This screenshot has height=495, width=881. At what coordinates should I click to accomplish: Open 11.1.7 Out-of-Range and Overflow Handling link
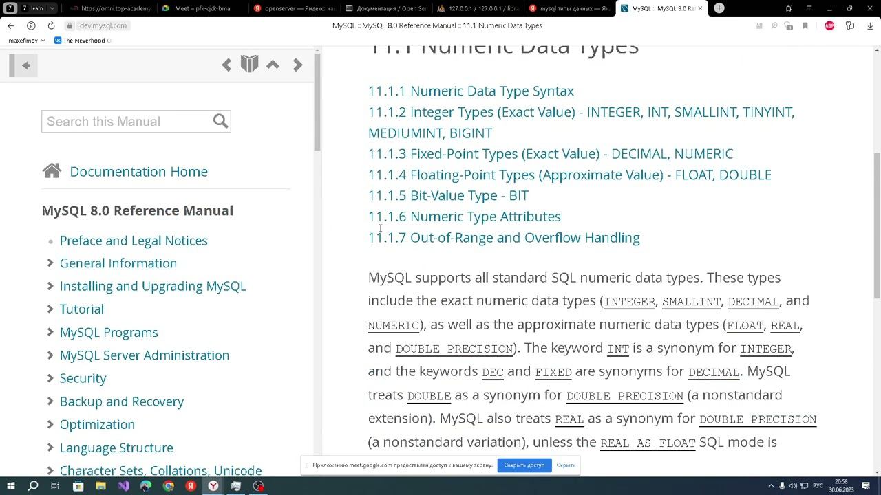(504, 237)
